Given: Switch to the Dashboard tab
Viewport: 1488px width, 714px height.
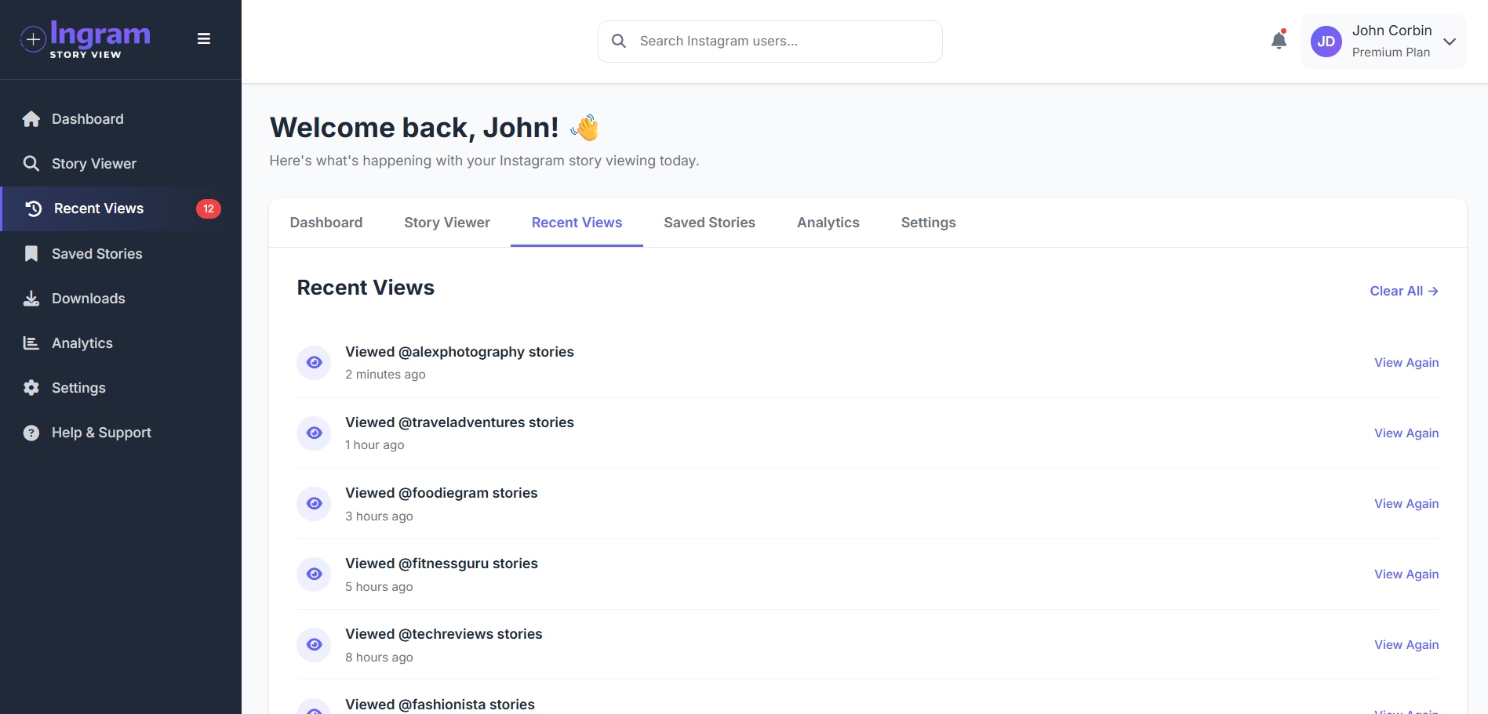Looking at the screenshot, I should [326, 223].
